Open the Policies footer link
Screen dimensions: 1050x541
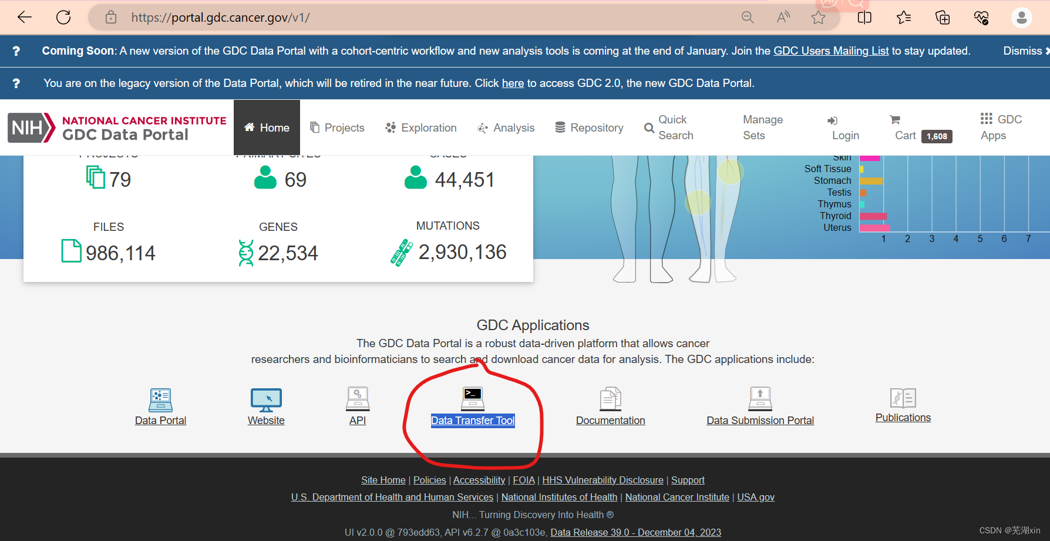pos(429,480)
